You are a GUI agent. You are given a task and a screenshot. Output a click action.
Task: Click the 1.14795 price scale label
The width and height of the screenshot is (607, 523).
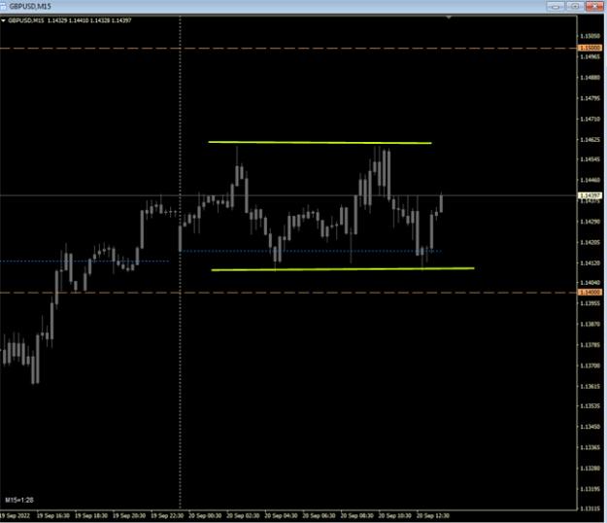(590, 98)
